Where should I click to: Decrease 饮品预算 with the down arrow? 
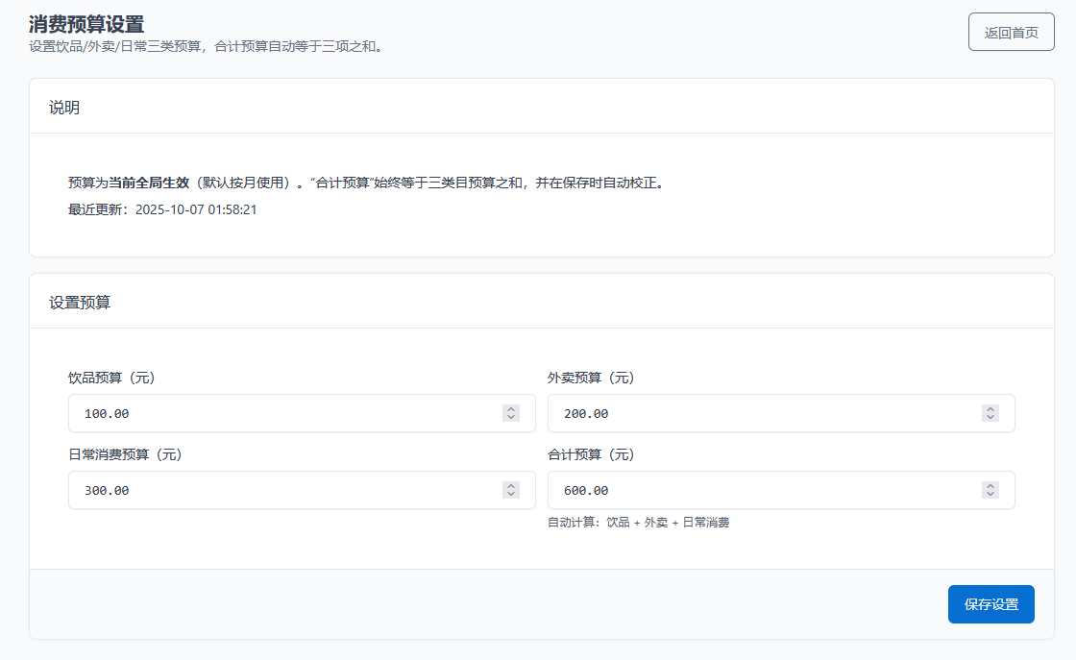(511, 418)
